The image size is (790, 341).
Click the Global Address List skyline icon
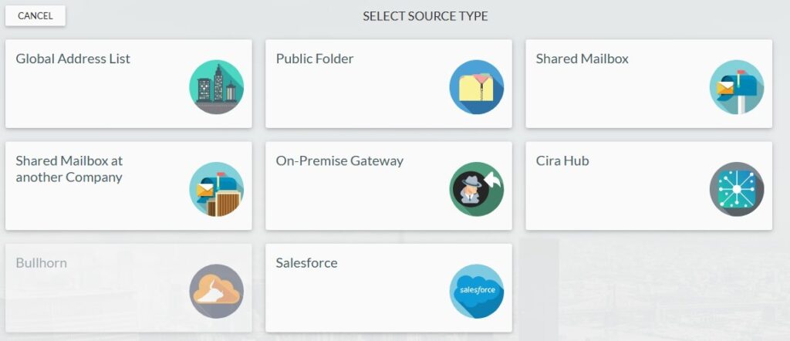pyautogui.click(x=216, y=87)
